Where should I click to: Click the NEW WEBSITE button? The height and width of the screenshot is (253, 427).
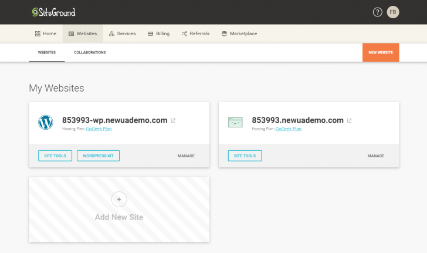click(x=381, y=52)
